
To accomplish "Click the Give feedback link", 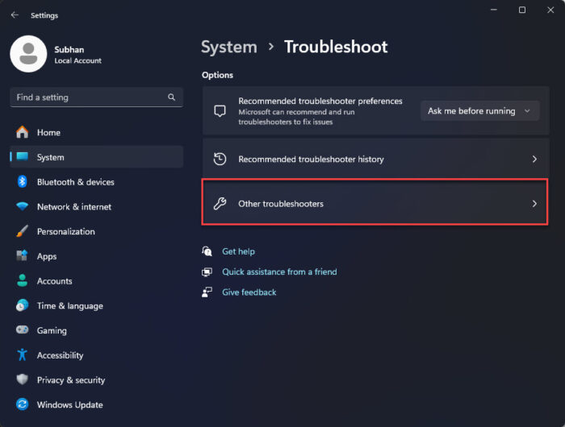I will 249,292.
